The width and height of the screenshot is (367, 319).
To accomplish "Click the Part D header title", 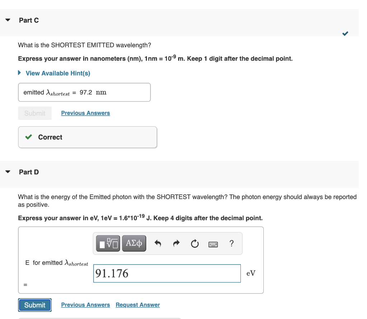I will pyautogui.click(x=29, y=172).
